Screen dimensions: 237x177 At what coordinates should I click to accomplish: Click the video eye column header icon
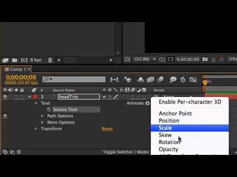[x=5, y=90]
